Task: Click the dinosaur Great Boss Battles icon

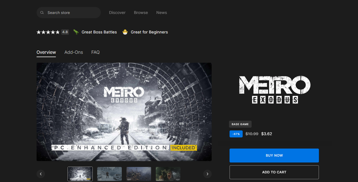Action: point(76,32)
